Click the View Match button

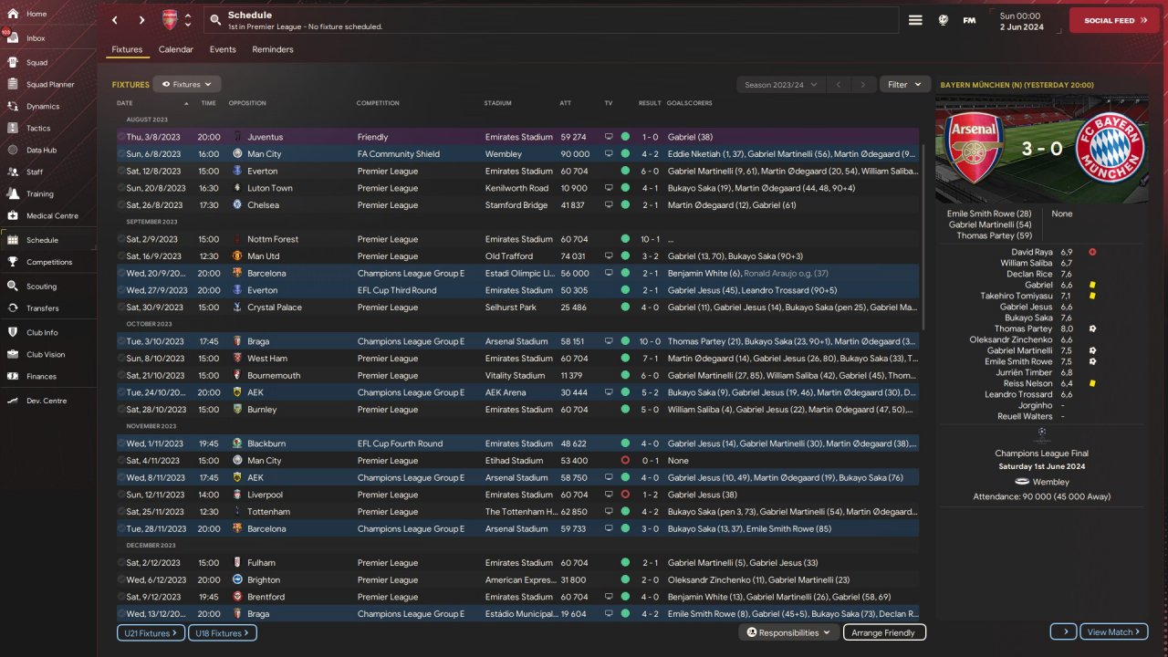click(x=1114, y=632)
